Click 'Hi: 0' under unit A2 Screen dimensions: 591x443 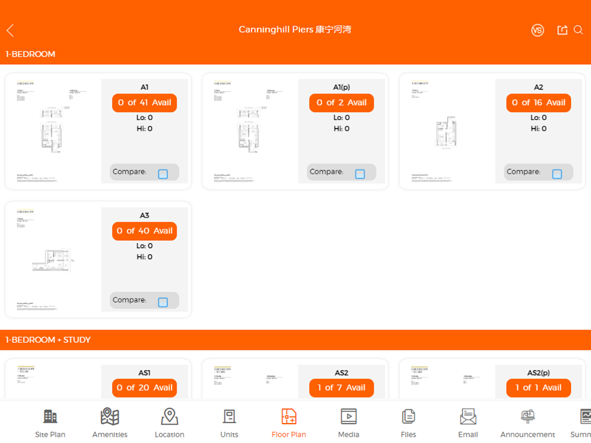pos(538,128)
